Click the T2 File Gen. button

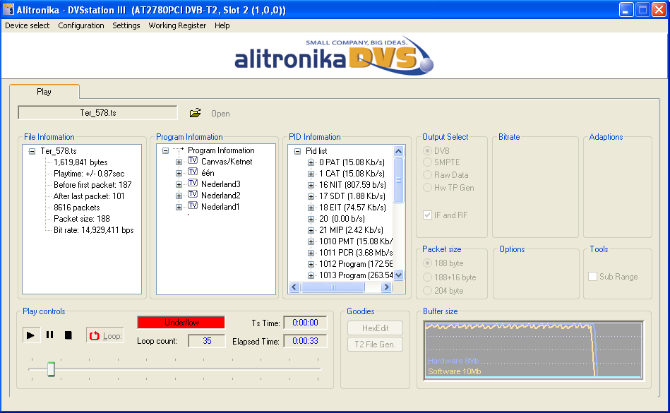[375, 345]
